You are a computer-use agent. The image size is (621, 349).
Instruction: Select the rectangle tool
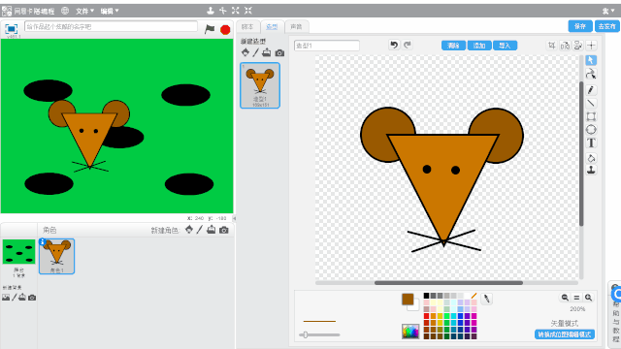pos(591,116)
